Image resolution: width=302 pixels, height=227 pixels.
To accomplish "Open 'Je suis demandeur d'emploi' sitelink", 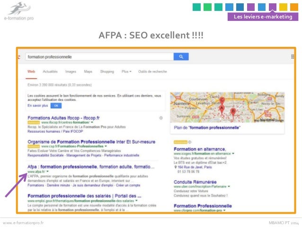I will click(x=93, y=185).
